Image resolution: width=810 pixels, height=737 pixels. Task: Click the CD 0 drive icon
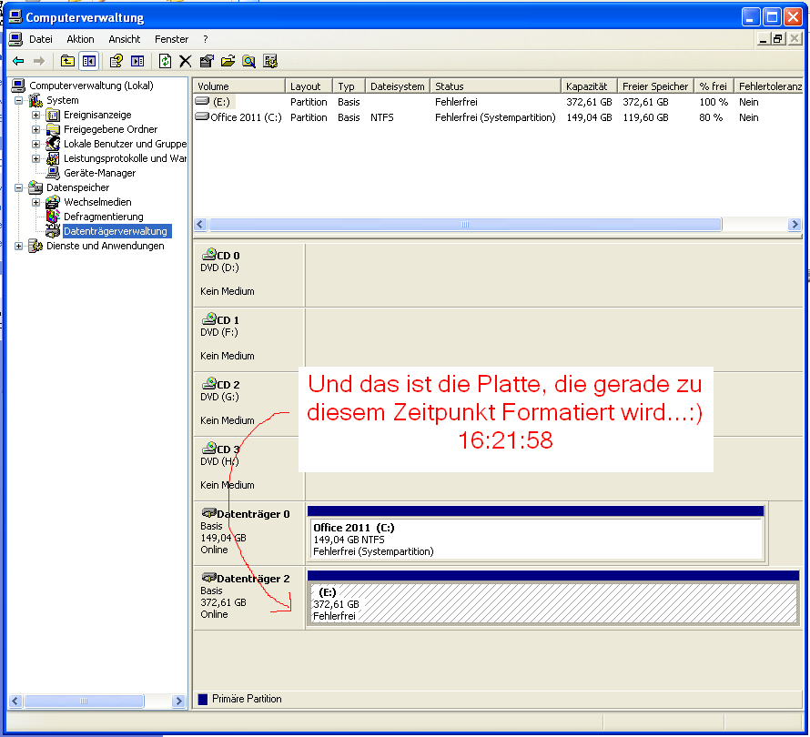pyautogui.click(x=209, y=254)
